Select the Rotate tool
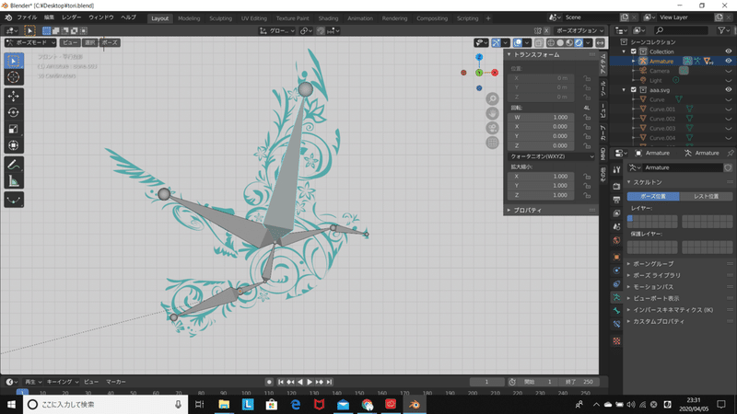This screenshot has height=414, width=737. [14, 112]
